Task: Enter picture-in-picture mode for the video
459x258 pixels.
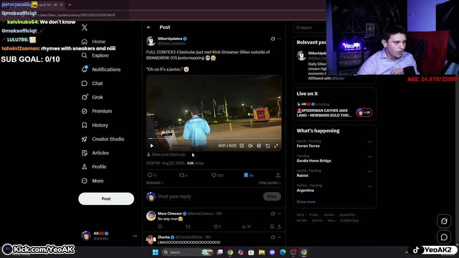Action: click(x=268, y=146)
